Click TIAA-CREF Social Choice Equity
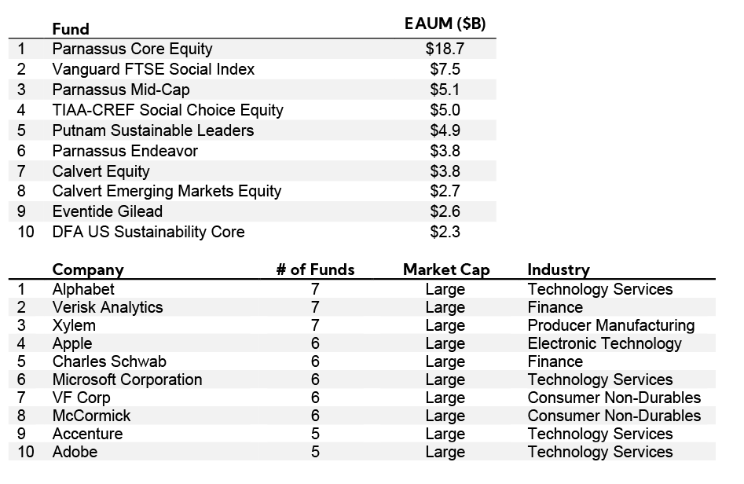 pyautogui.click(x=167, y=110)
